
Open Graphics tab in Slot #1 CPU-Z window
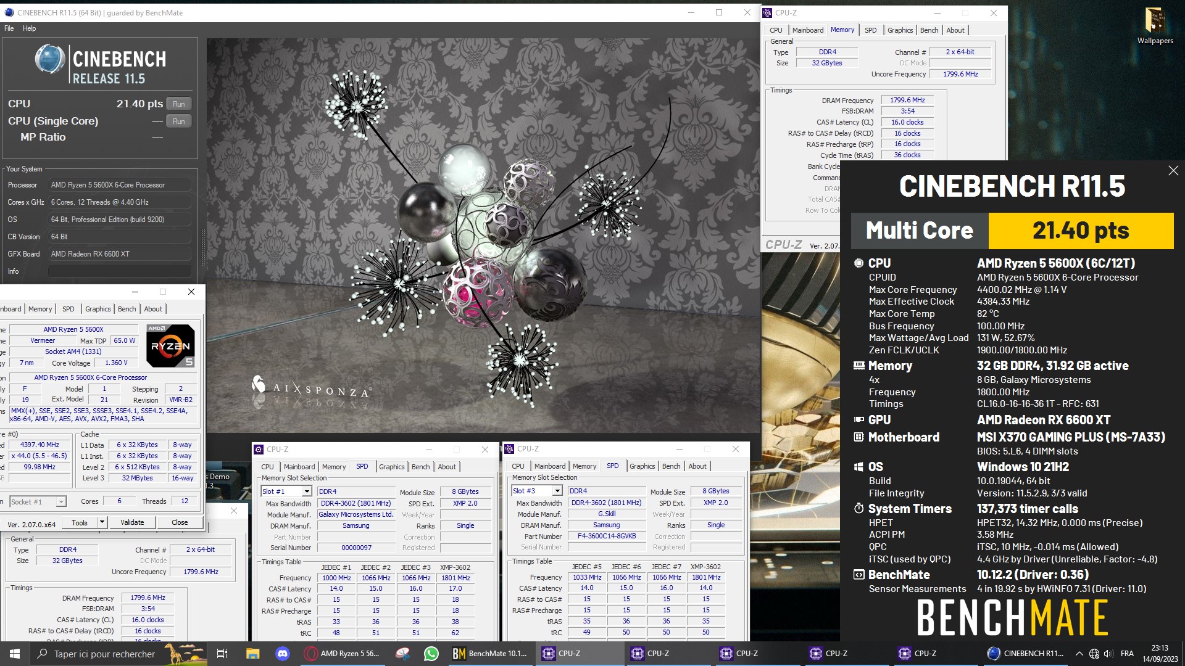coord(392,467)
